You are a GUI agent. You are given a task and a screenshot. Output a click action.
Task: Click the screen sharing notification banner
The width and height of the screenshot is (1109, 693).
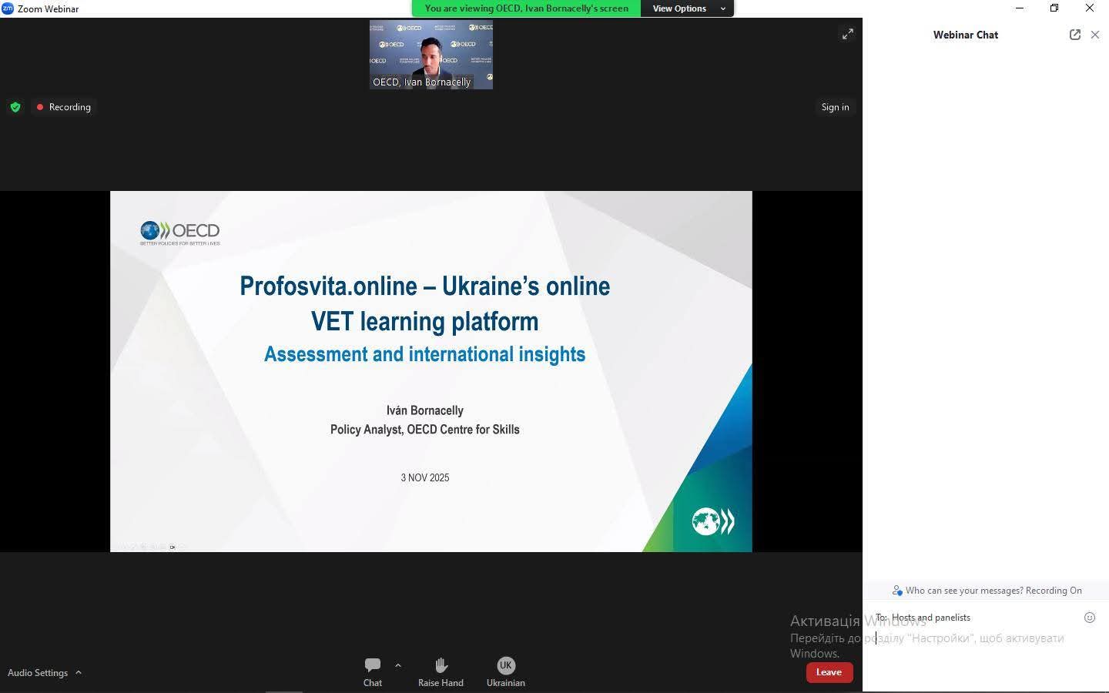[527, 8]
